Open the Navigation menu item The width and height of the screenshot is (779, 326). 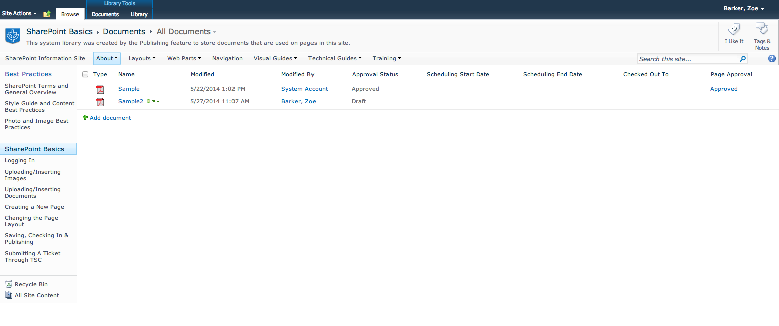click(x=227, y=58)
